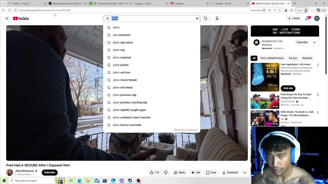Select the 'All' filter chip
This screenshot has width=328, height=184.
pyautogui.click(x=254, y=58)
